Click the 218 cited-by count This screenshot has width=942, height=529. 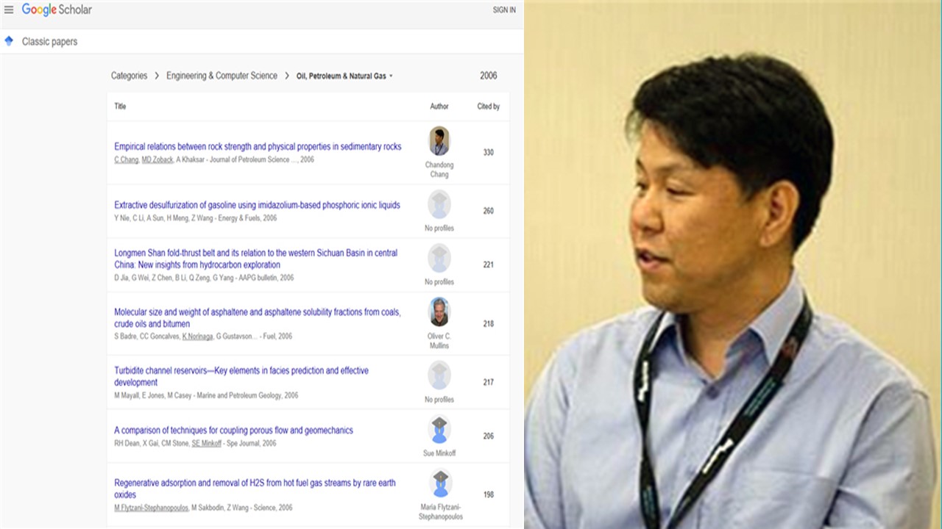coord(488,323)
